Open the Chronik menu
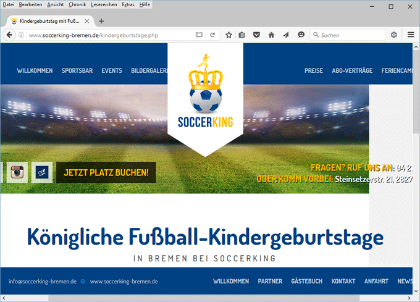The width and height of the screenshot is (420, 302). coord(77,5)
